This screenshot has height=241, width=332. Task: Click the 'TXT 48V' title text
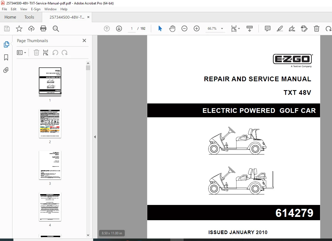297,93
